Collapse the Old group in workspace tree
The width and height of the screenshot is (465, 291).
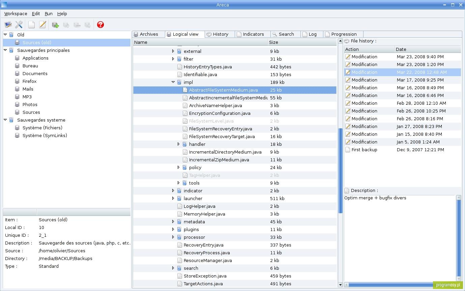[x=5, y=34]
